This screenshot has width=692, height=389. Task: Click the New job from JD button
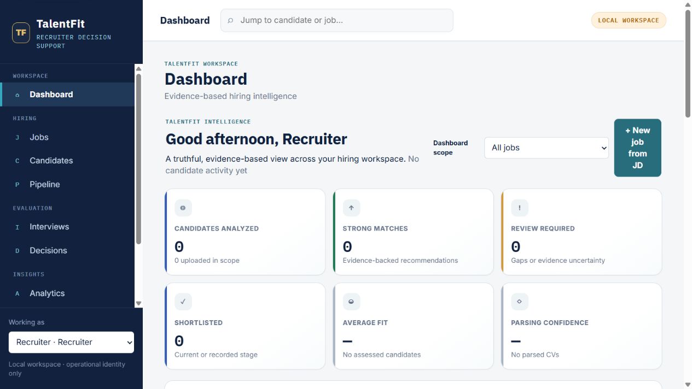coord(637,148)
